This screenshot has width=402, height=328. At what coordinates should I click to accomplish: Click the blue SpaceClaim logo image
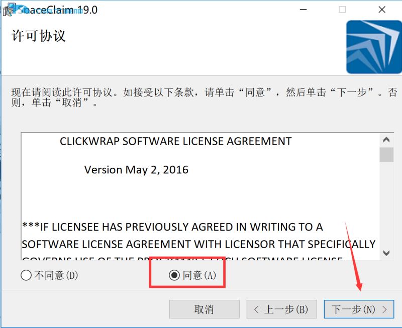tap(374, 47)
